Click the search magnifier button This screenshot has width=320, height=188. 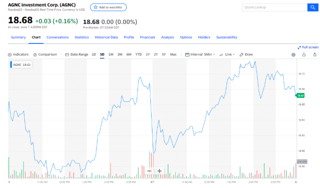coord(312,8)
